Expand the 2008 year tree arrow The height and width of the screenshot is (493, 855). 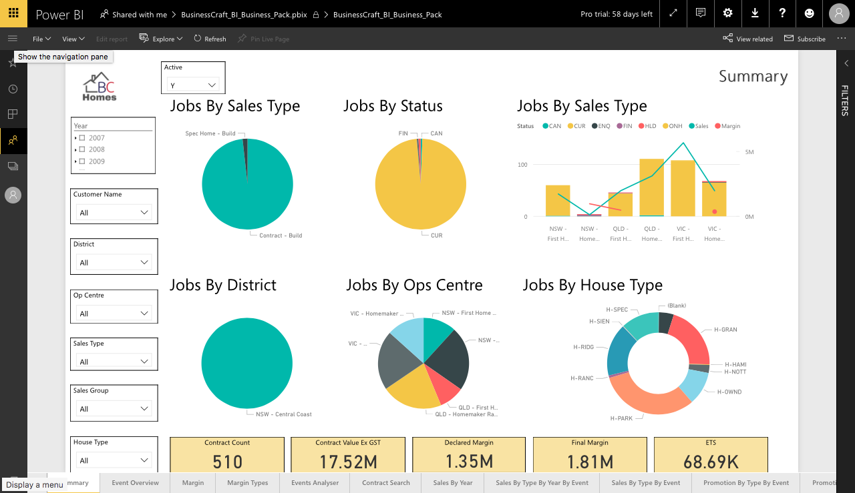pos(75,149)
